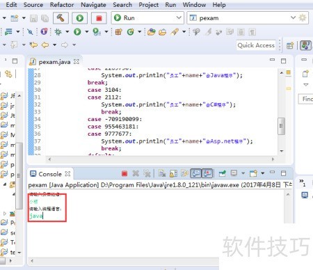Expand the Open Console dropdown arrow

coord(262,173)
